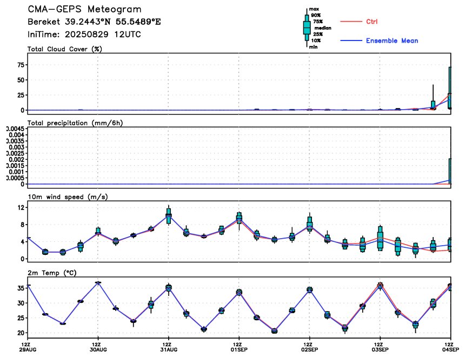The width and height of the screenshot is (465, 358).
Task: Click the median label in the legend
Action: (x=323, y=28)
